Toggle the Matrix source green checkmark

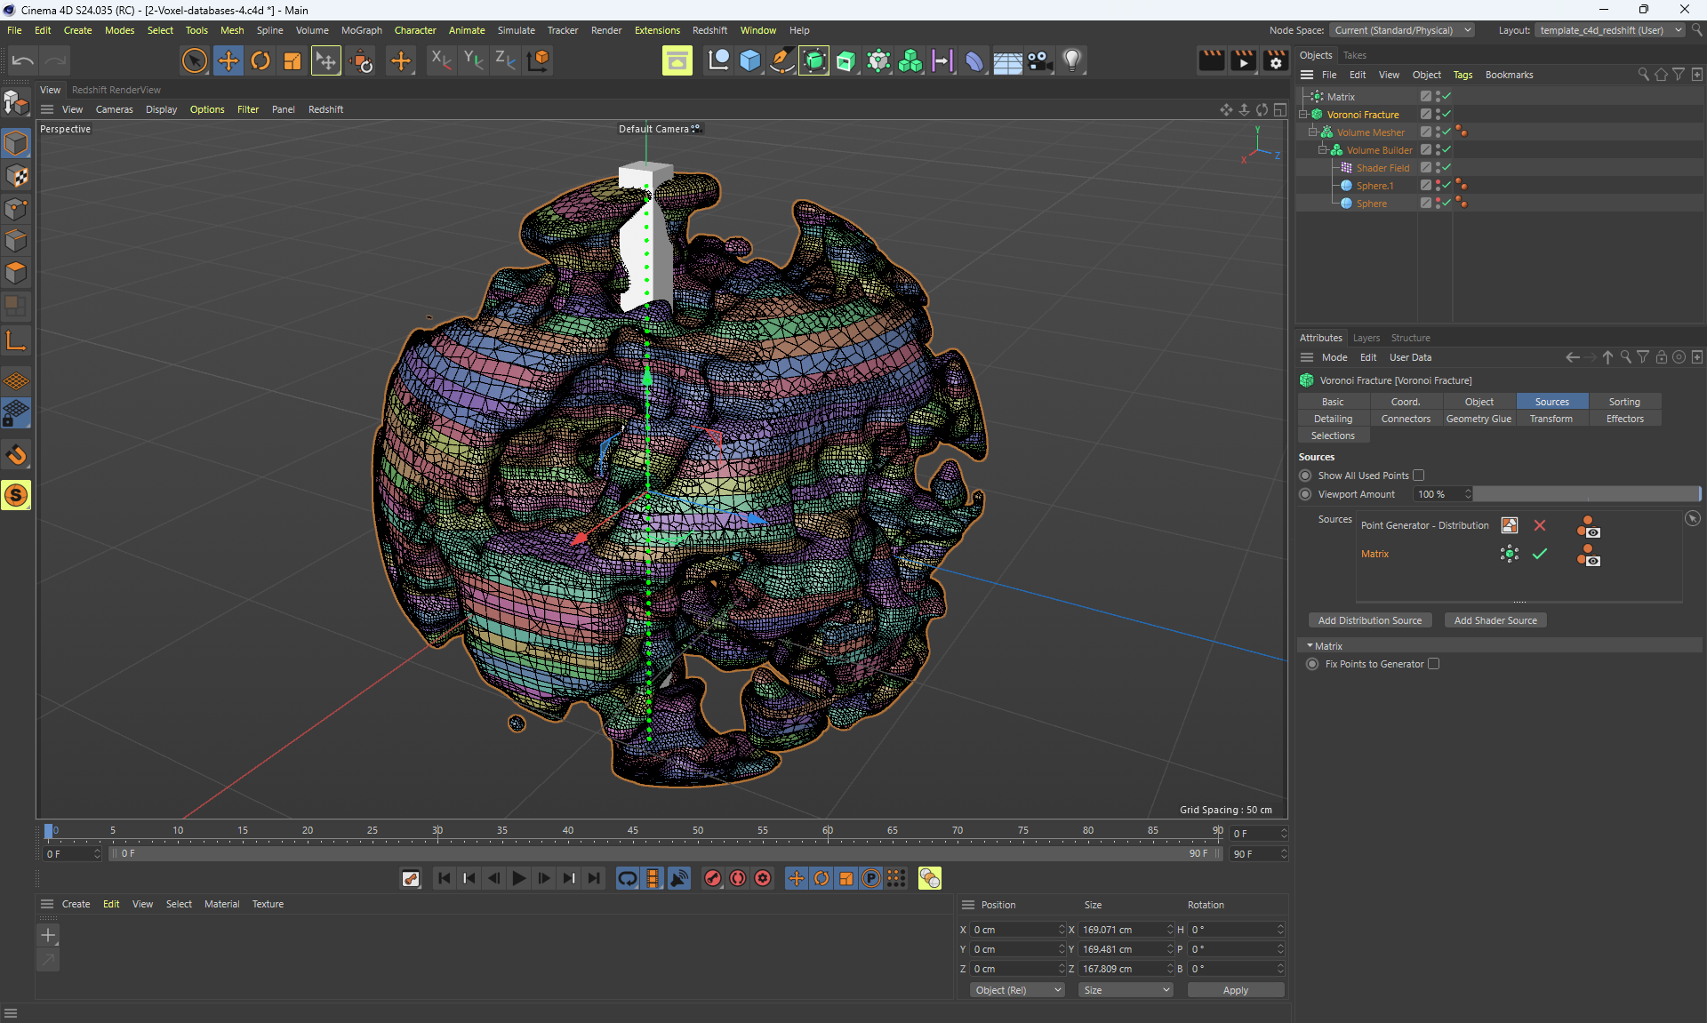(1540, 554)
